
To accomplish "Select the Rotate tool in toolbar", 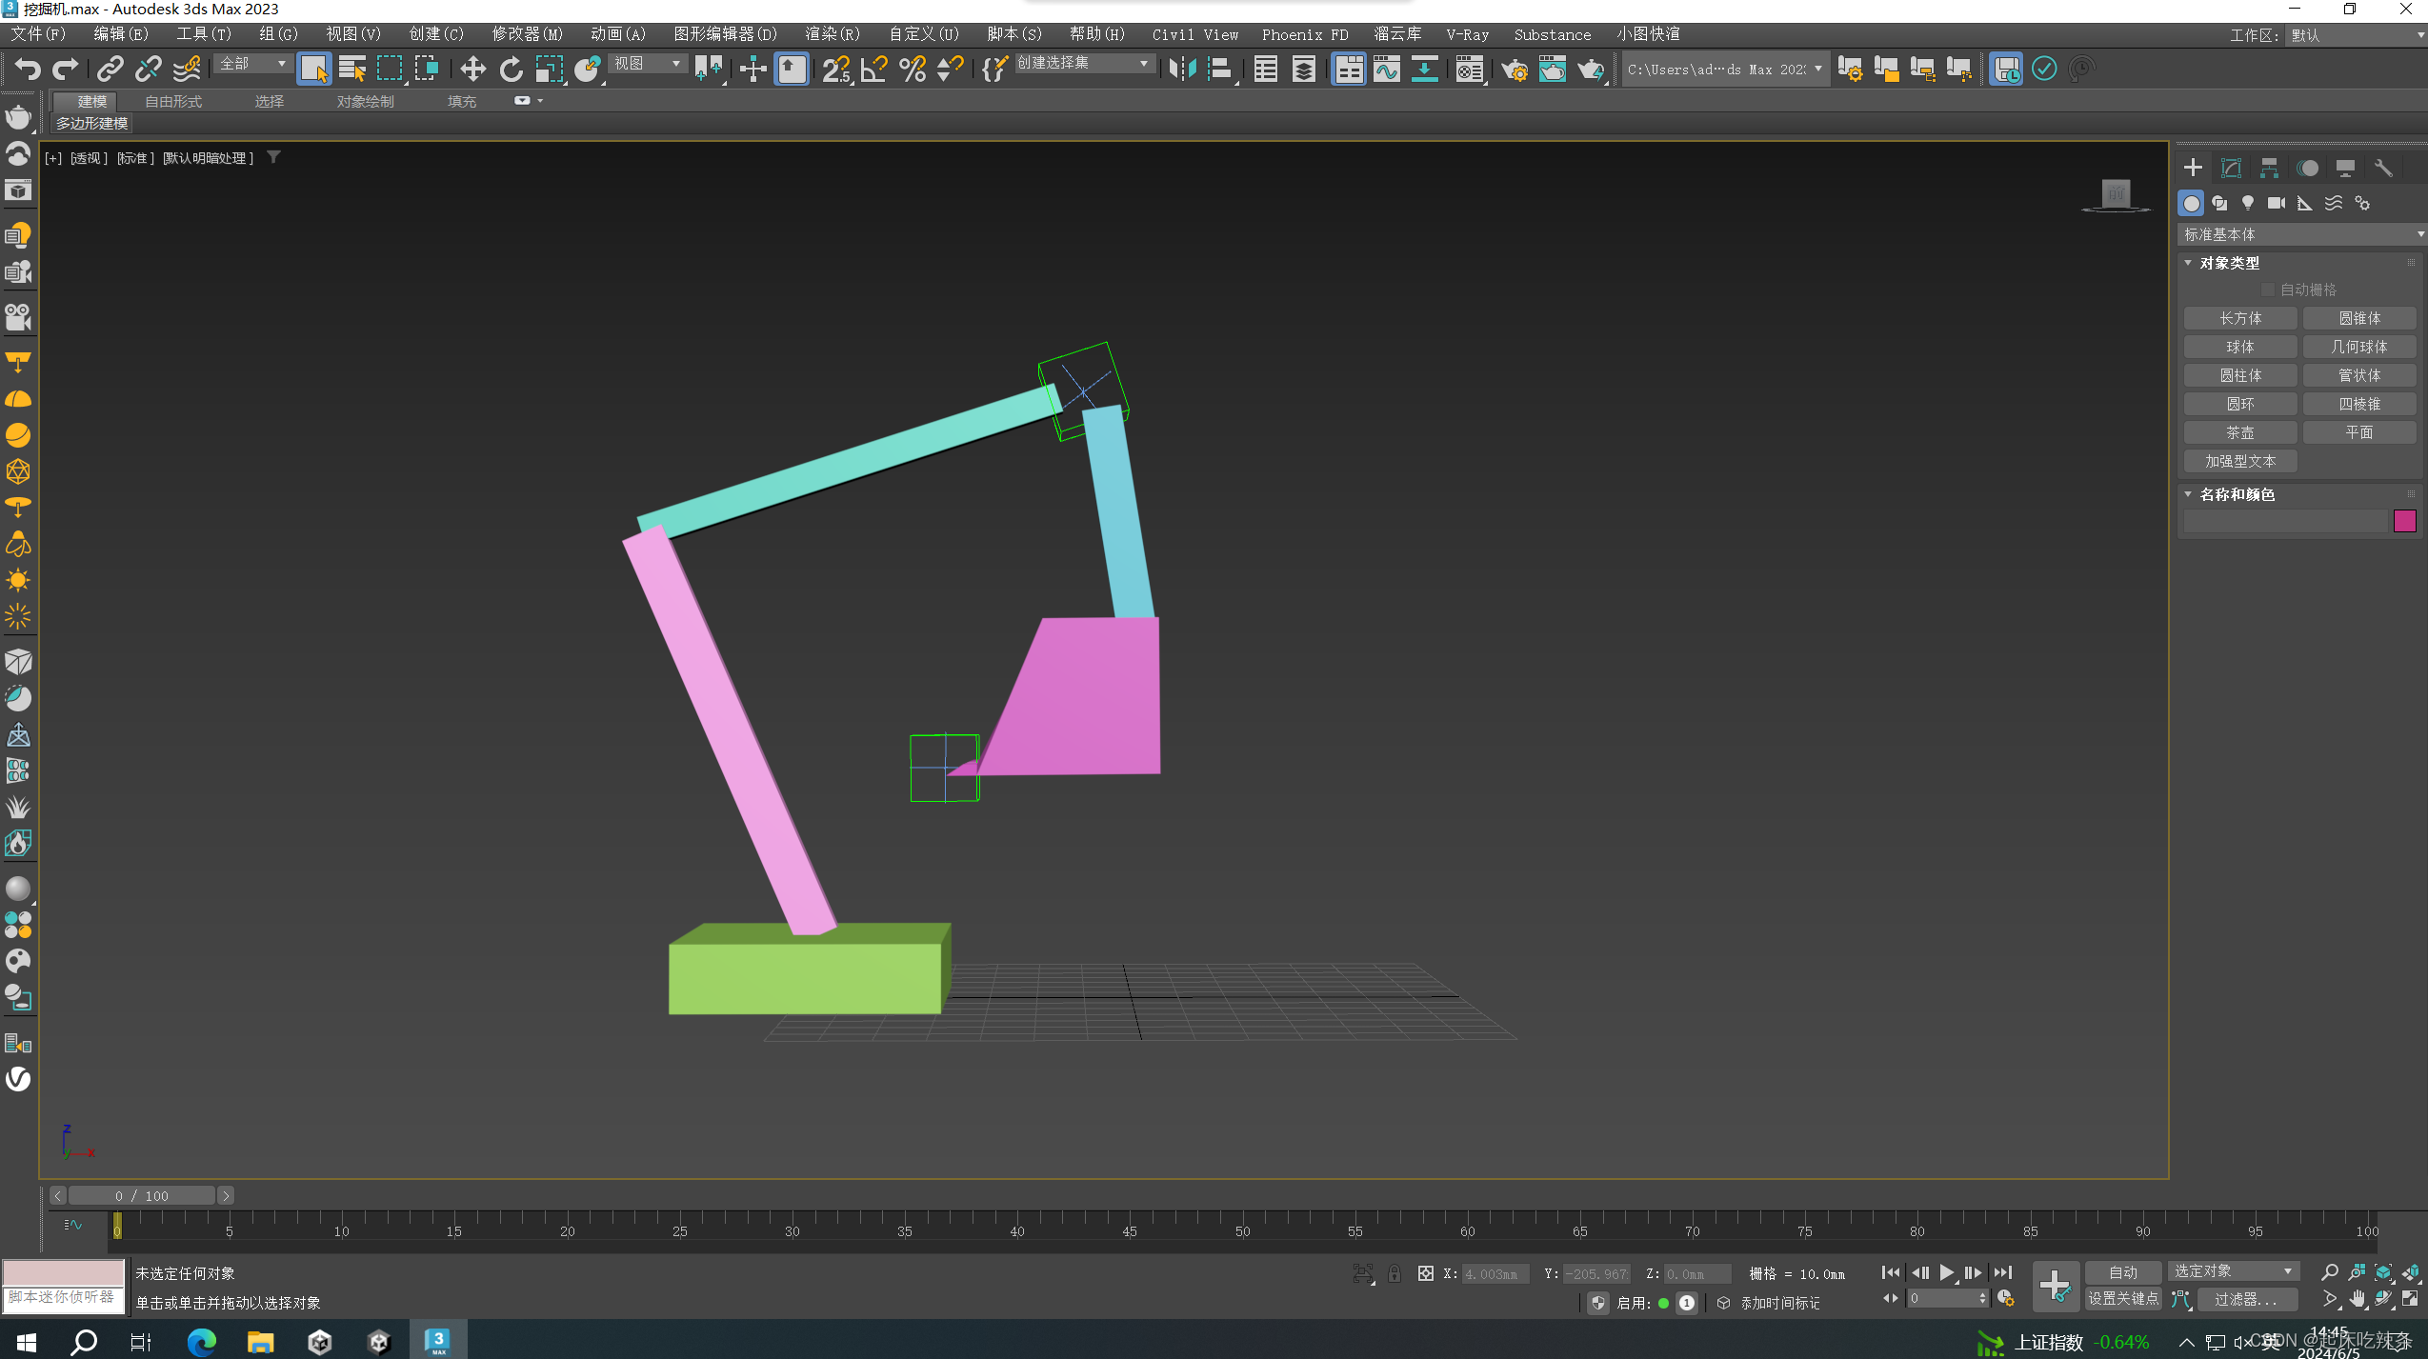I will click(512, 69).
